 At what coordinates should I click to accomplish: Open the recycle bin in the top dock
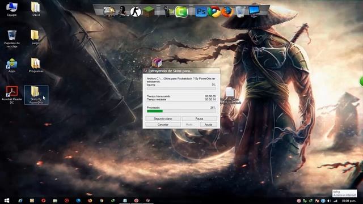coord(240,11)
